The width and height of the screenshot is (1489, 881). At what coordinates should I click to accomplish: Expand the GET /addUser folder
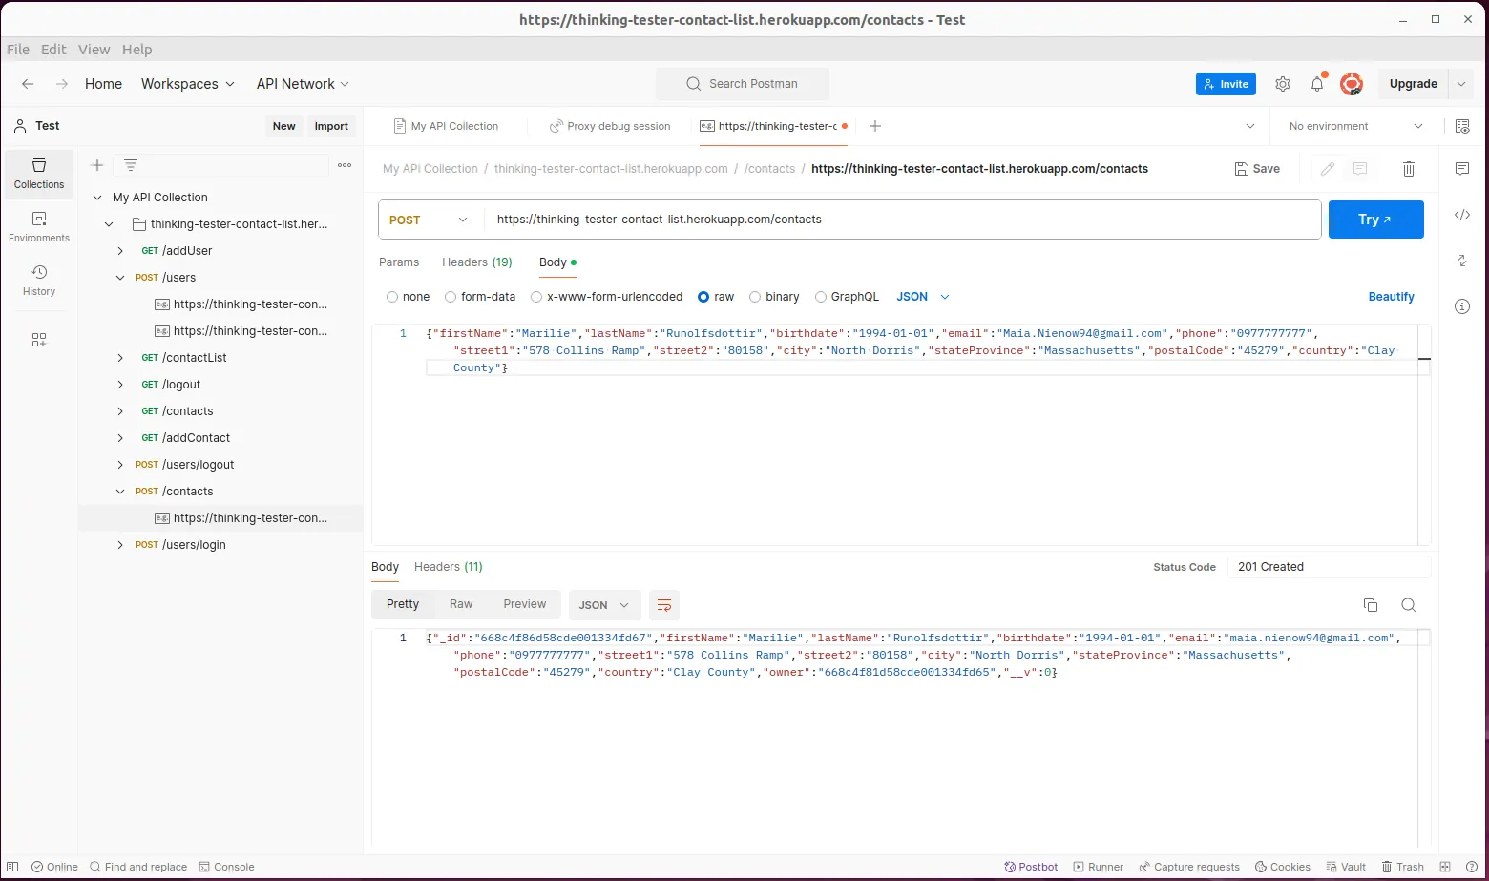(120, 251)
